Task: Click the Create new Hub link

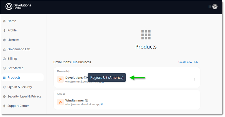Action: tap(188, 62)
